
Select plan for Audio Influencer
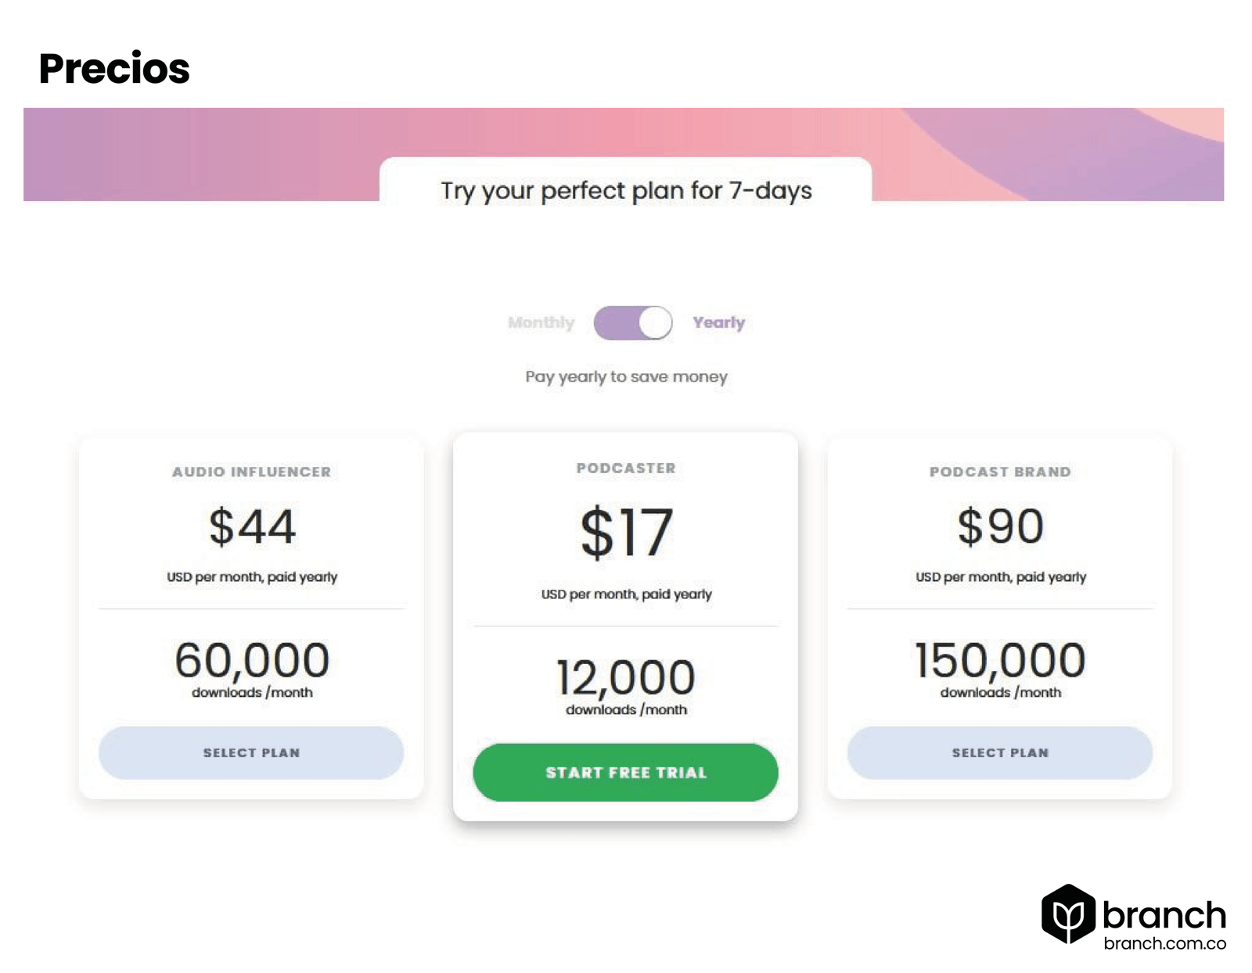pyautogui.click(x=251, y=752)
